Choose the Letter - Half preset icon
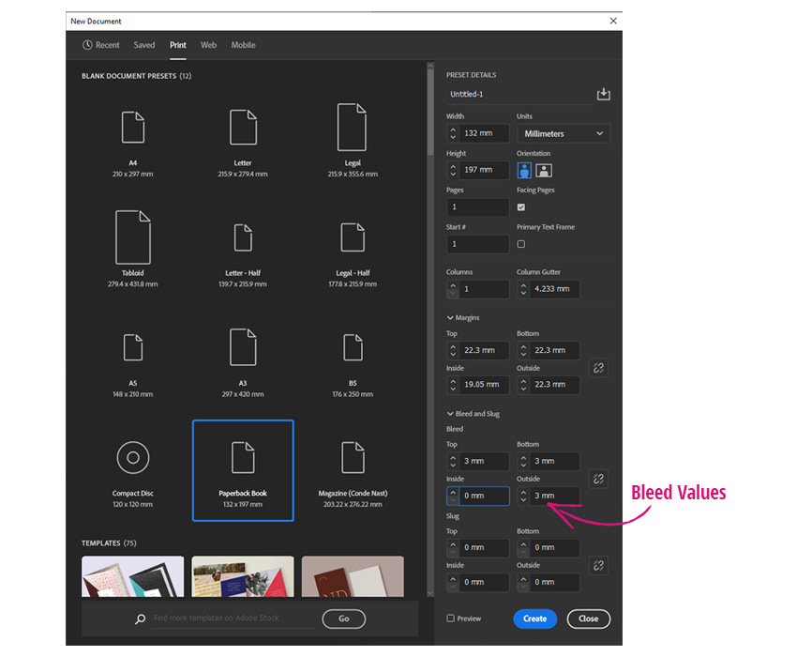The height and width of the screenshot is (657, 797). (243, 237)
